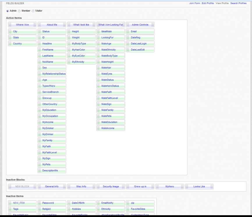Click the drag handle on Password item
The width and height of the screenshot is (252, 217).
tap(40, 203)
